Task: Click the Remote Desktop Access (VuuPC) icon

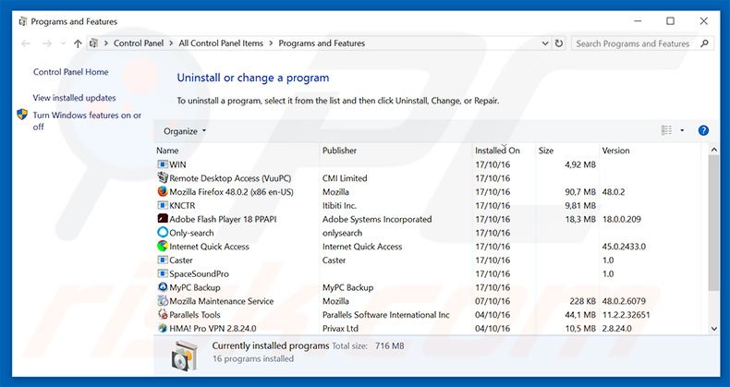Action: [163, 177]
